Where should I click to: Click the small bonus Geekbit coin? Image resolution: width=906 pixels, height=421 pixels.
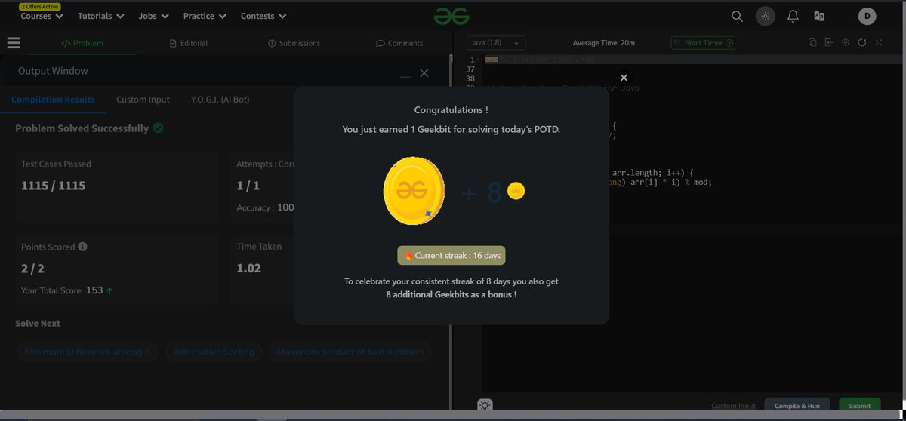pyautogui.click(x=516, y=192)
